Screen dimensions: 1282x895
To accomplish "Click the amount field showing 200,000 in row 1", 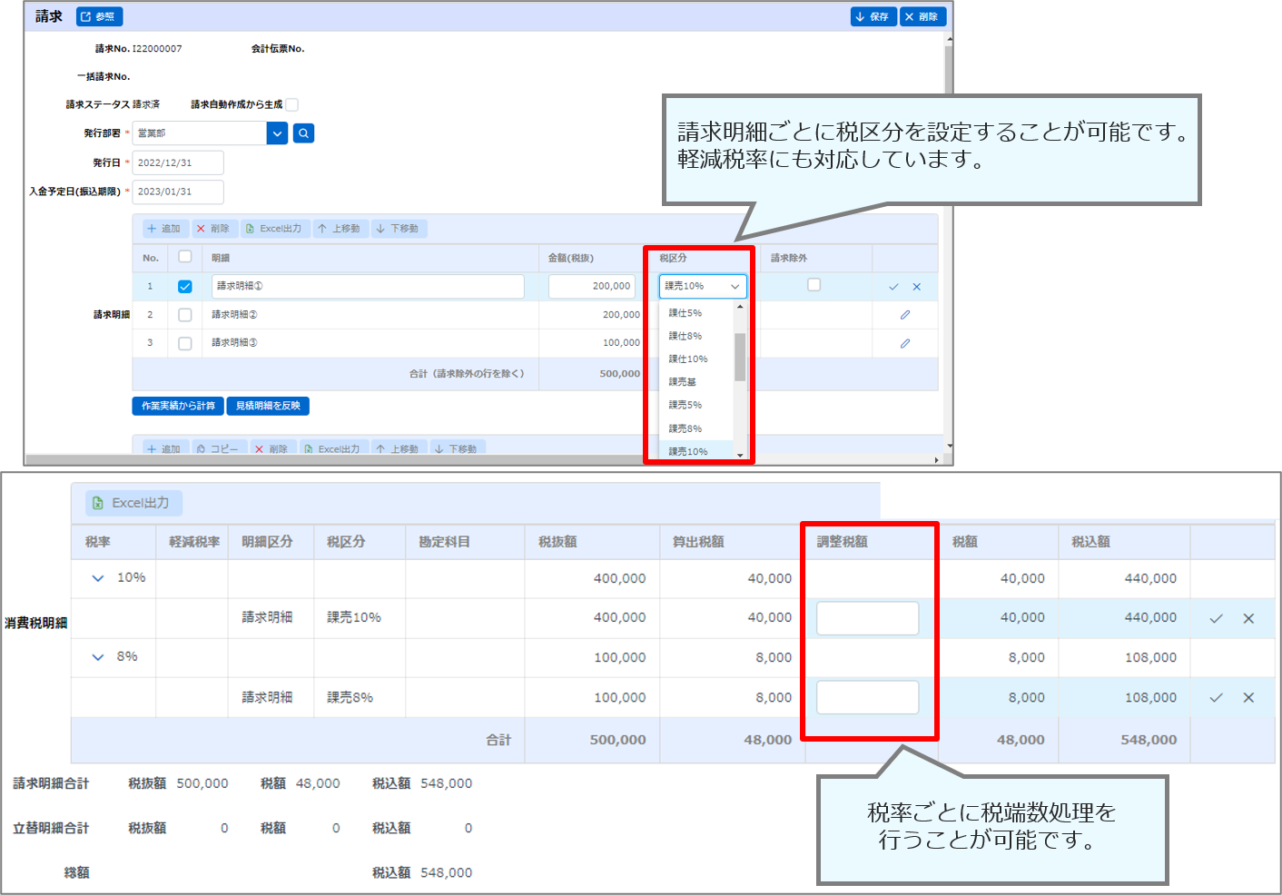I will [592, 286].
